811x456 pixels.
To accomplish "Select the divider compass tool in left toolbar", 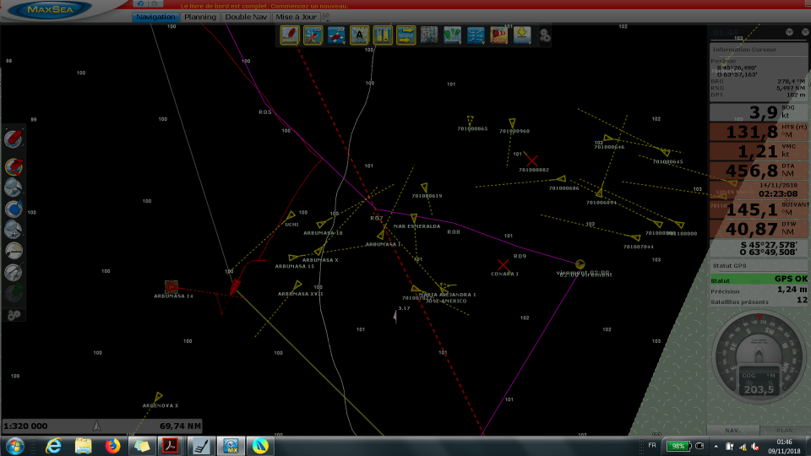I will (x=14, y=273).
